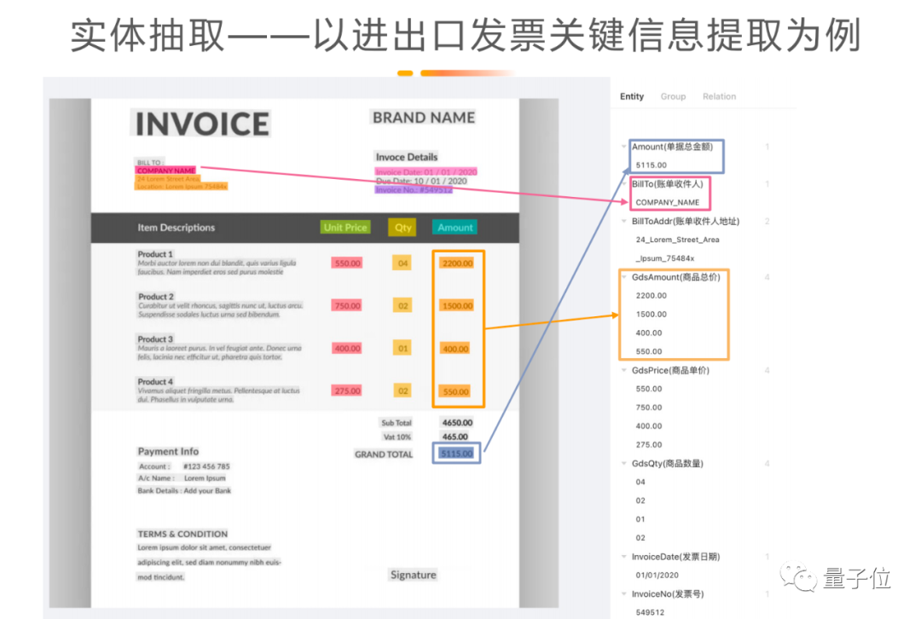Open the Relation tab
Image resolution: width=921 pixels, height=619 pixels.
(719, 96)
